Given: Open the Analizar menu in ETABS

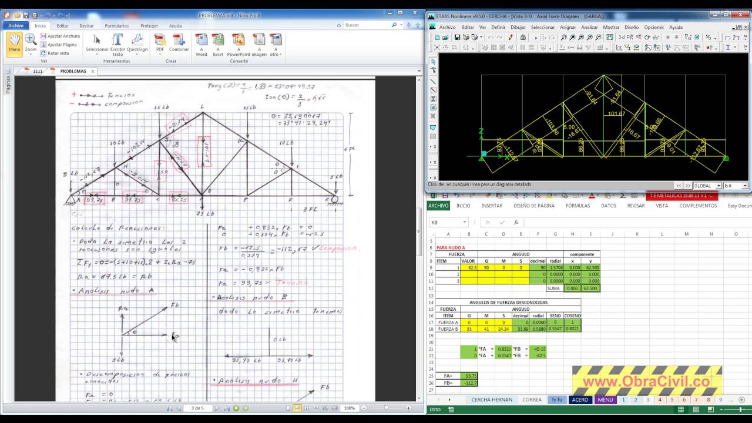Looking at the screenshot, I should (589, 27).
